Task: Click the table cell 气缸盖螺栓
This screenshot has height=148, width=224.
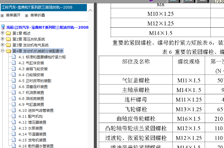Action: coord(136,80)
